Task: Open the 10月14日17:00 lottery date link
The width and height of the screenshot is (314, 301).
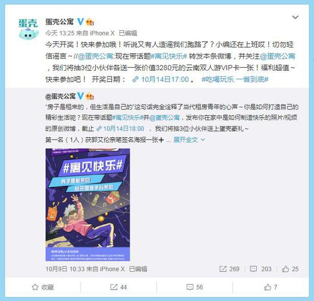Action: click(160, 79)
